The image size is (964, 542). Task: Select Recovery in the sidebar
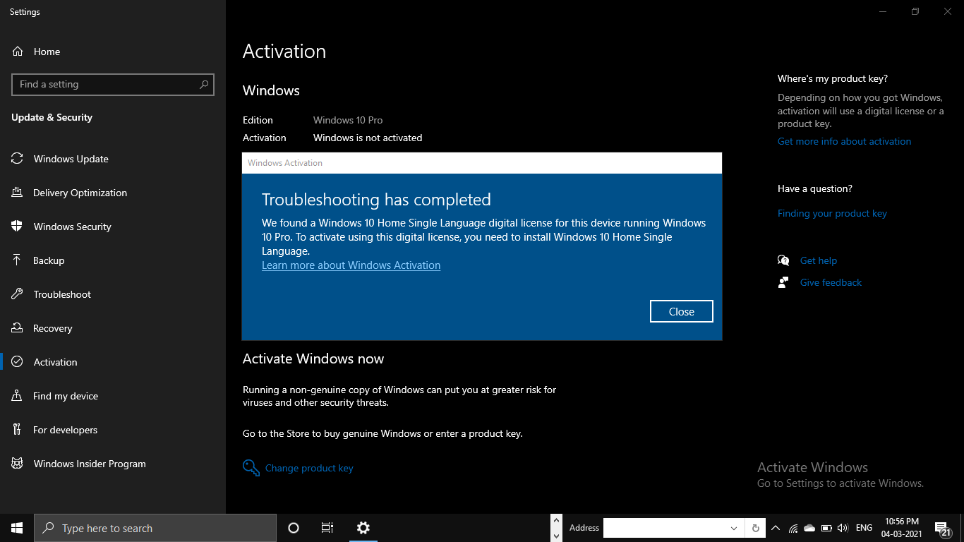pos(52,328)
